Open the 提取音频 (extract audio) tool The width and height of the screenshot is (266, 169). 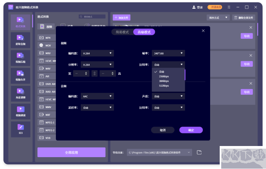click(x=20, y=39)
